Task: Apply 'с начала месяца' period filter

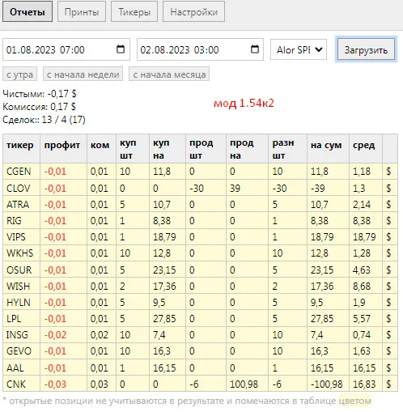Action: 169,74
